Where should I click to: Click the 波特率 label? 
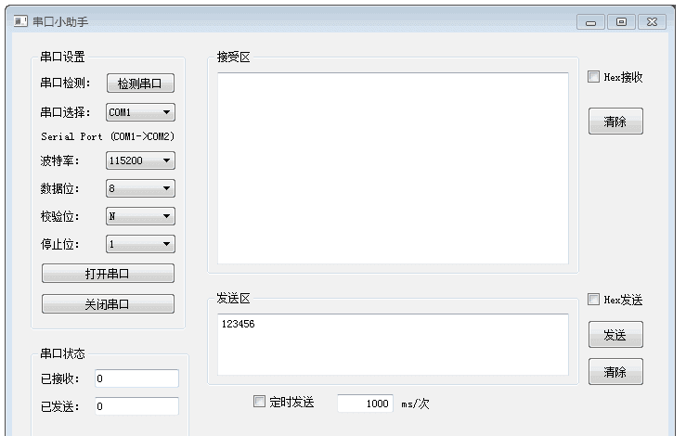coord(59,160)
